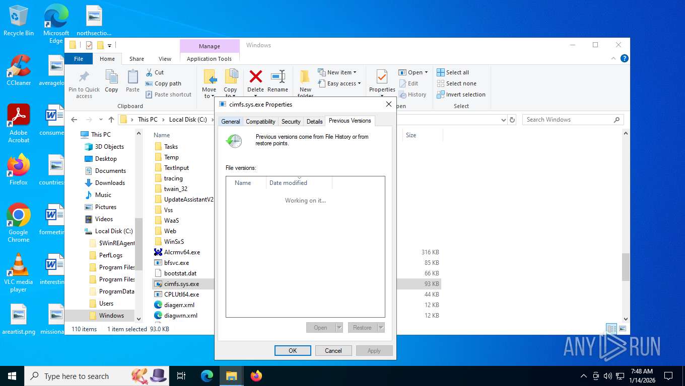The width and height of the screenshot is (685, 386).
Task: Click Select none in ribbon
Action: [456, 83]
